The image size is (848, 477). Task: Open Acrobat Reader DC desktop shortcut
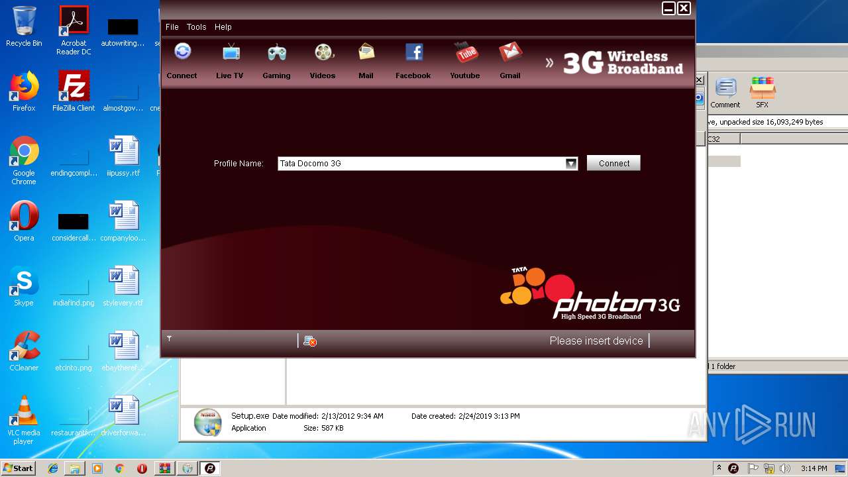(74, 30)
